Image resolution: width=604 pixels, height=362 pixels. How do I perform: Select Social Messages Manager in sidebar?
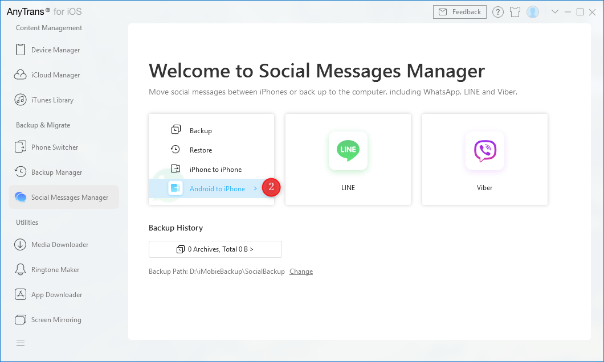(x=64, y=197)
